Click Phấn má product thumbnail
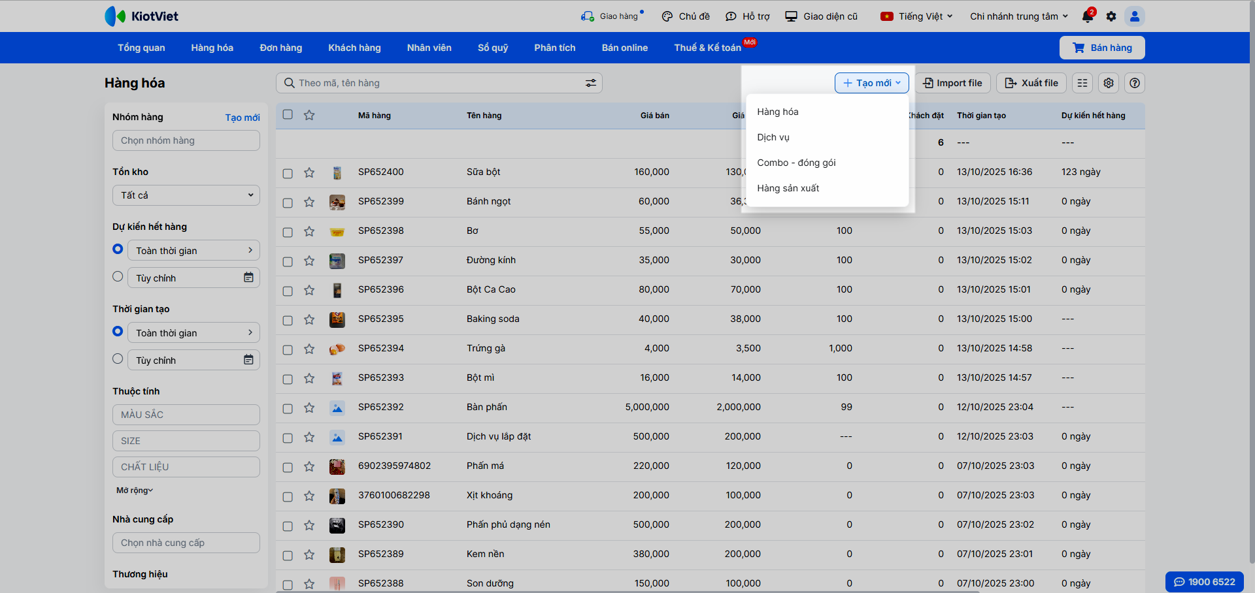The image size is (1255, 593). point(337,466)
